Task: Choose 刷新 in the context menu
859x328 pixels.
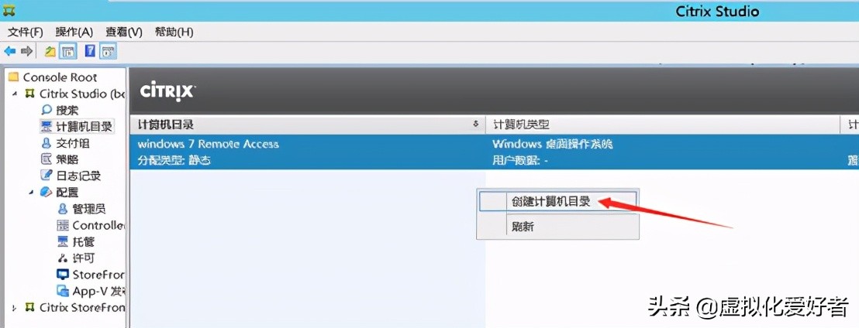Action: click(557, 227)
